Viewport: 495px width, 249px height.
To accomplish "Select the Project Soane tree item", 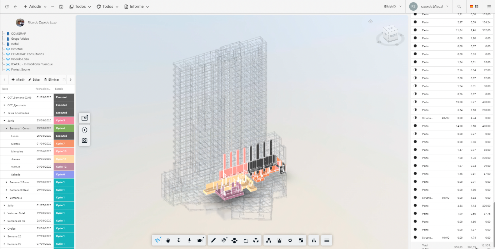I will point(20,69).
